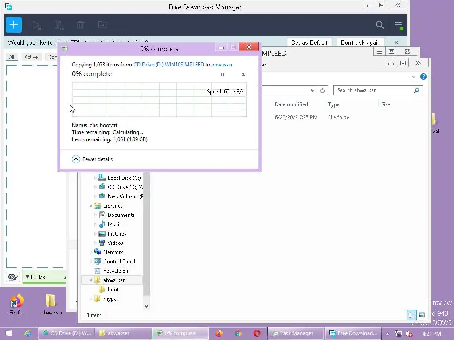Viewport: 454px width, 340px height.
Task: Open address bar history dropdown
Action: pos(313,90)
